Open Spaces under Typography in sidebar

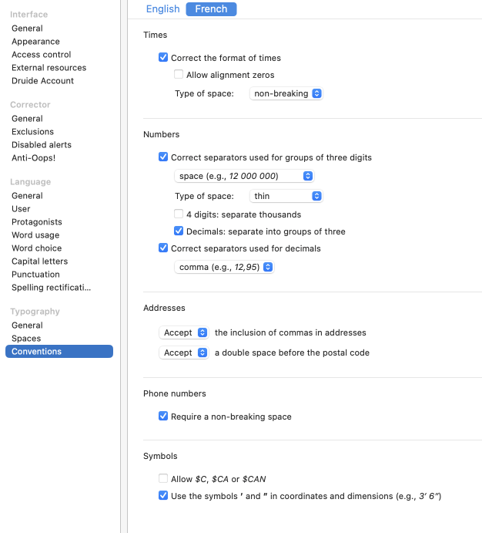[x=26, y=339]
